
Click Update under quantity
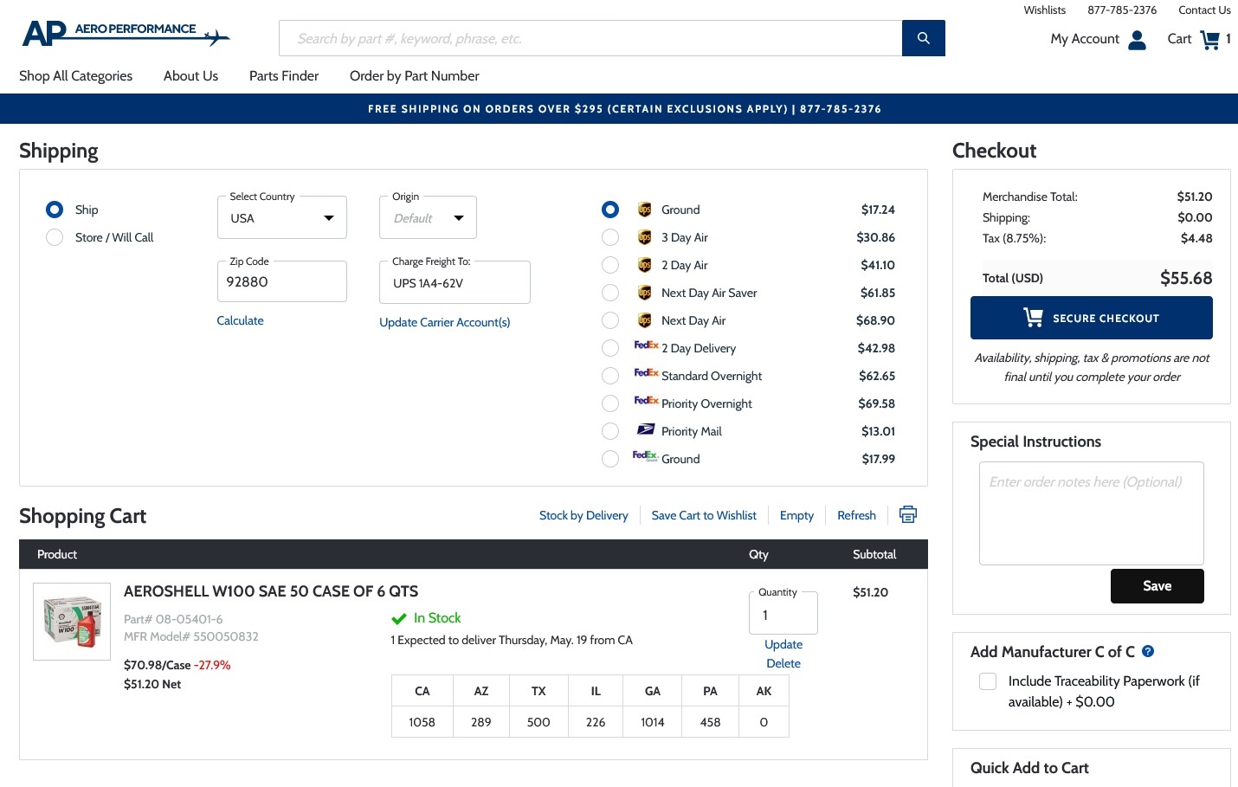click(783, 644)
